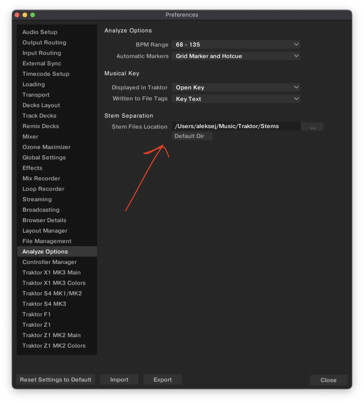Go to Controller Manager
364x403 pixels.
50,262
